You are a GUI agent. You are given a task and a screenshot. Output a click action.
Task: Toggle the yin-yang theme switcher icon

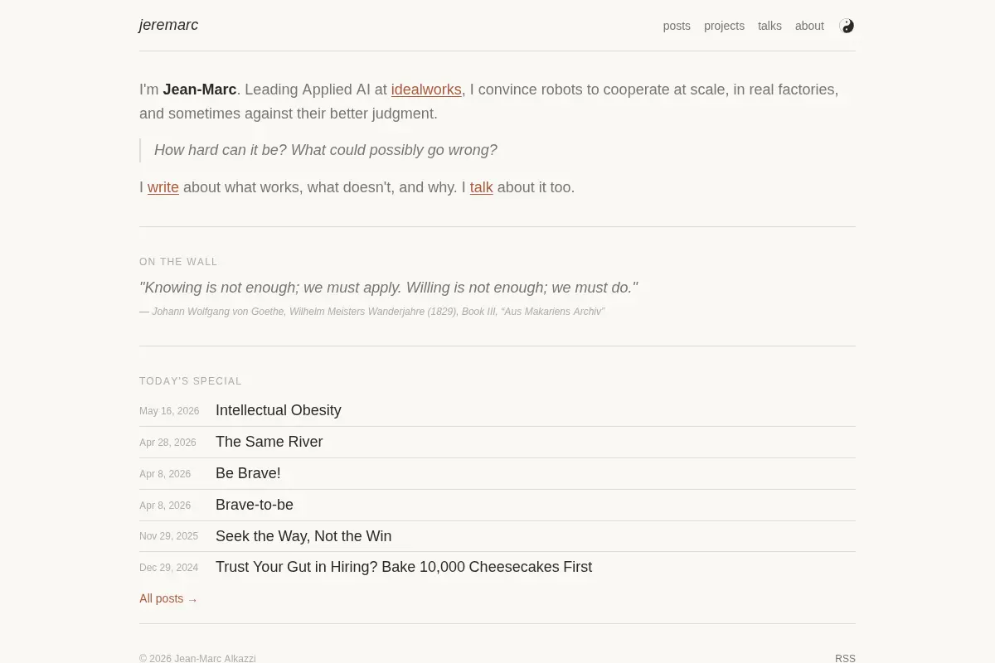[x=847, y=26]
